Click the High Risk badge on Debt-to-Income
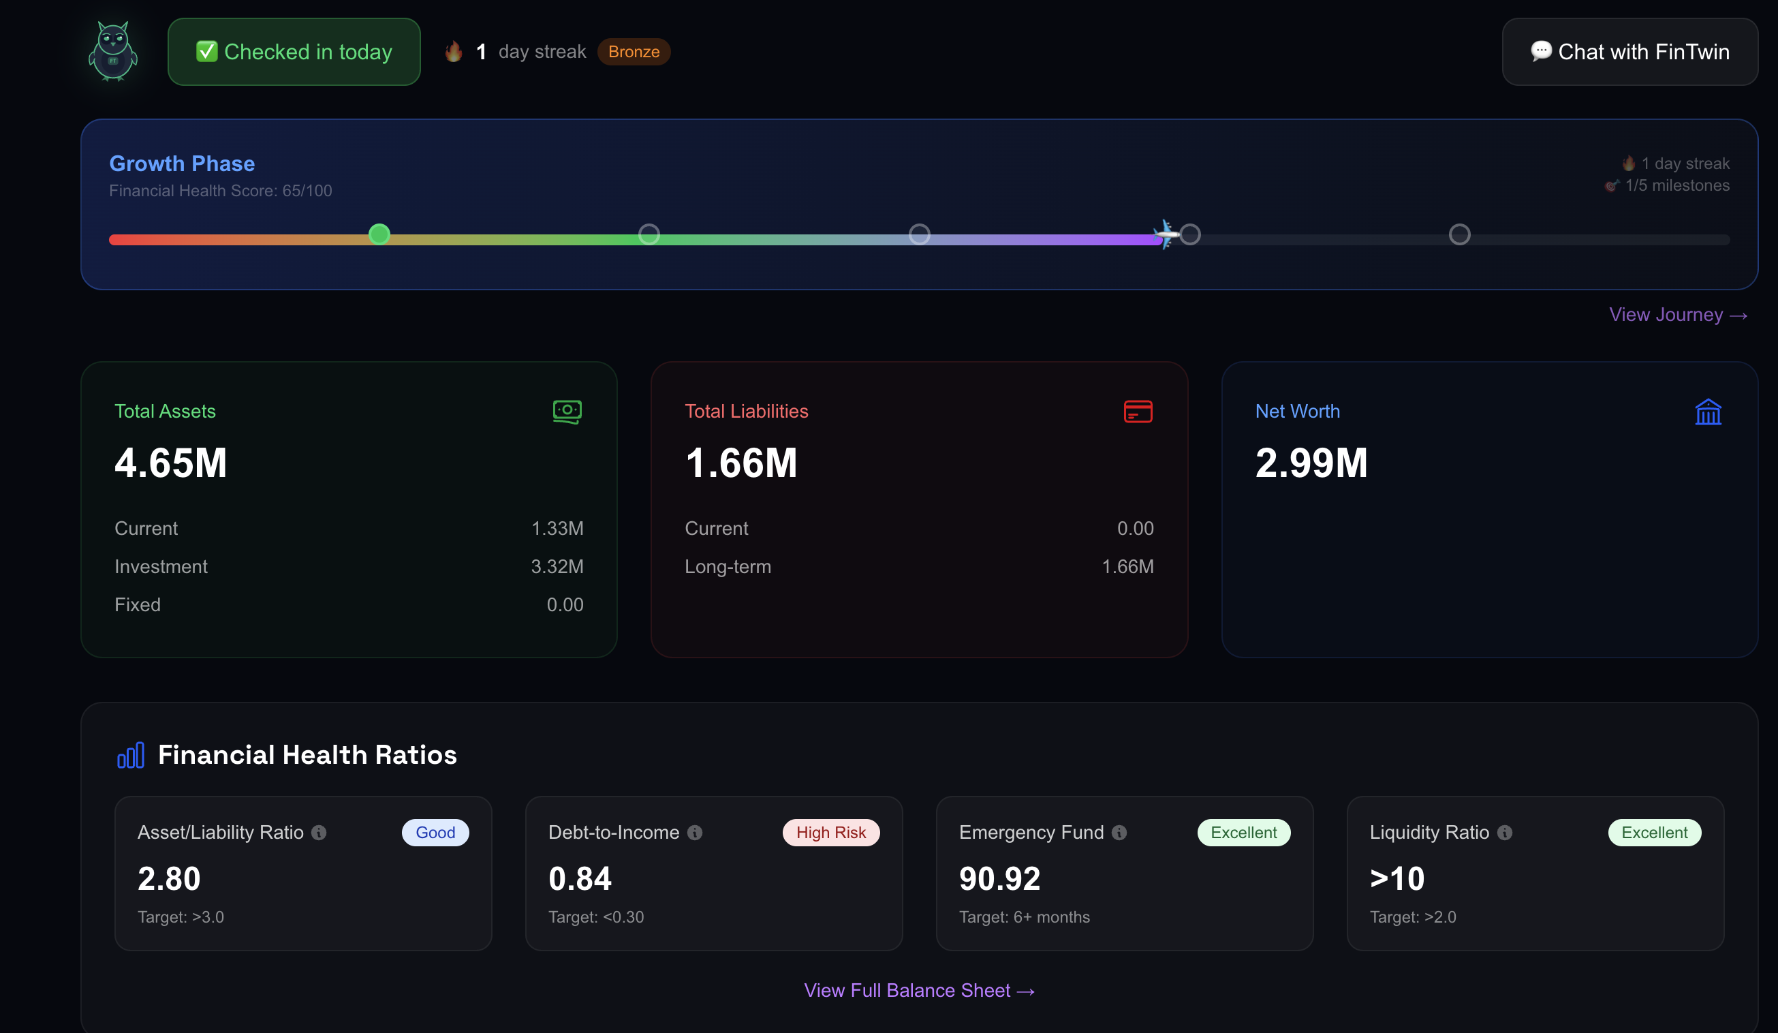The width and height of the screenshot is (1778, 1033). [830, 833]
